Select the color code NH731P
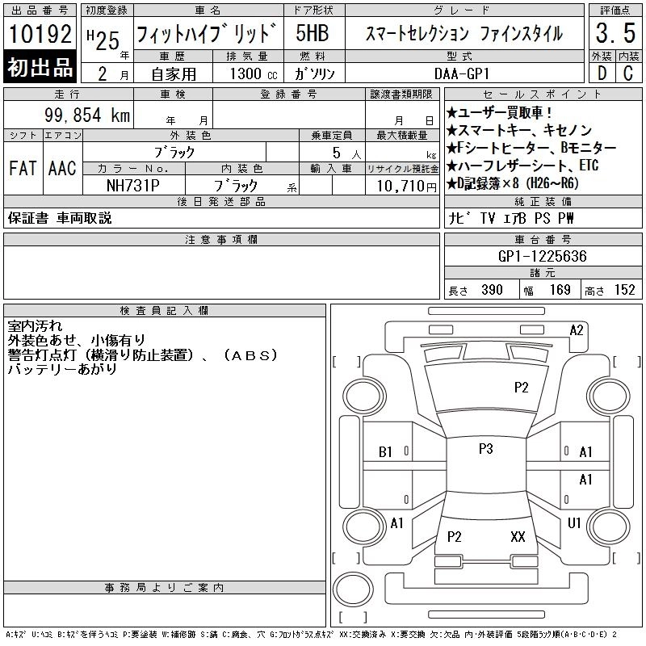Viewport: 646px width, 646px height. 133,186
